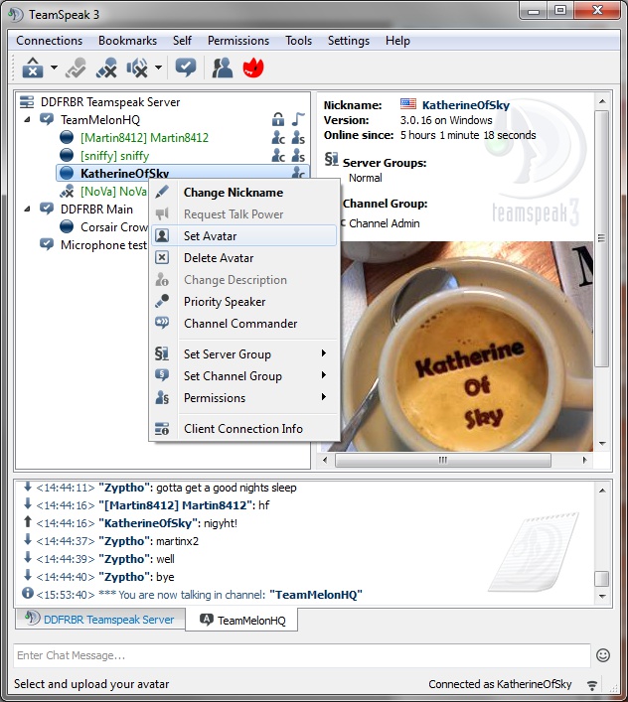Click the info panel vertical scrollbar thumb
This screenshot has height=702, width=628.
pos(602,238)
